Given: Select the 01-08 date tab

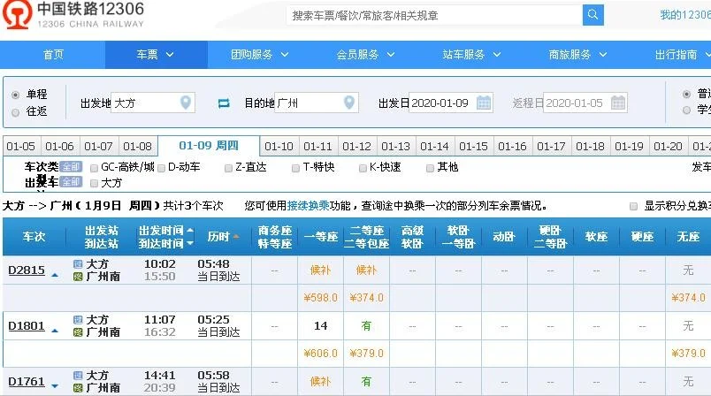Looking at the screenshot, I should (x=137, y=147).
